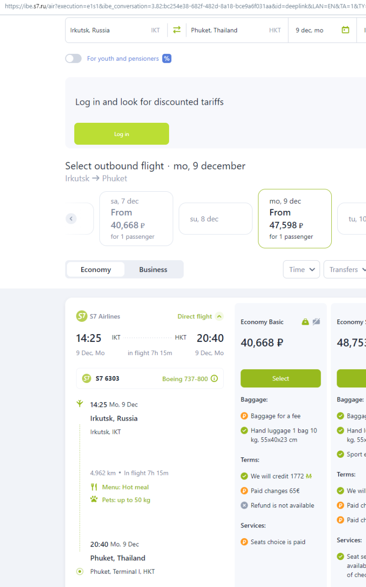Click Pets: up to 50 kg link
Image resolution: width=366 pixels, height=587 pixels.
[x=126, y=500]
